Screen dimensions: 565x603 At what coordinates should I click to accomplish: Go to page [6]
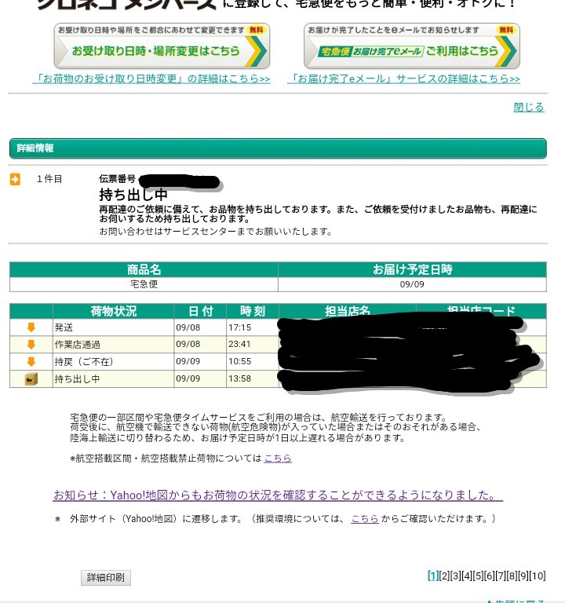490,576
